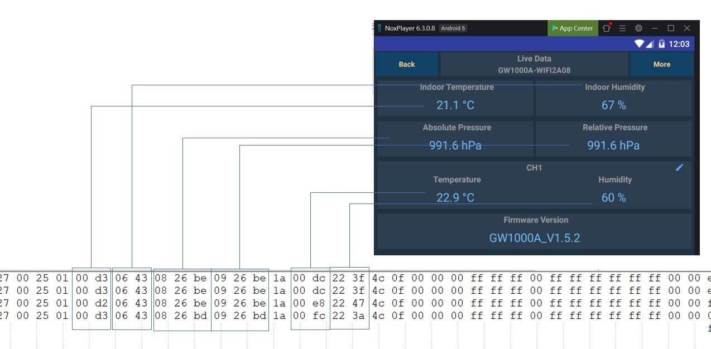The height and width of the screenshot is (349, 711).
Task: Click hex bytes 00 fc in fourth row
Action: [309, 316]
